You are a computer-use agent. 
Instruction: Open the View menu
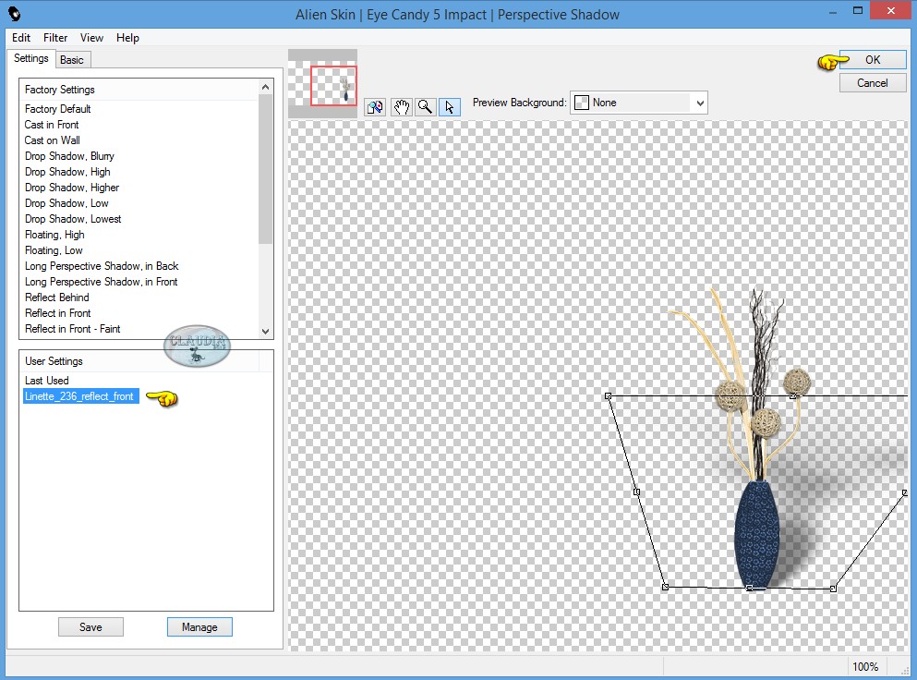(x=91, y=38)
